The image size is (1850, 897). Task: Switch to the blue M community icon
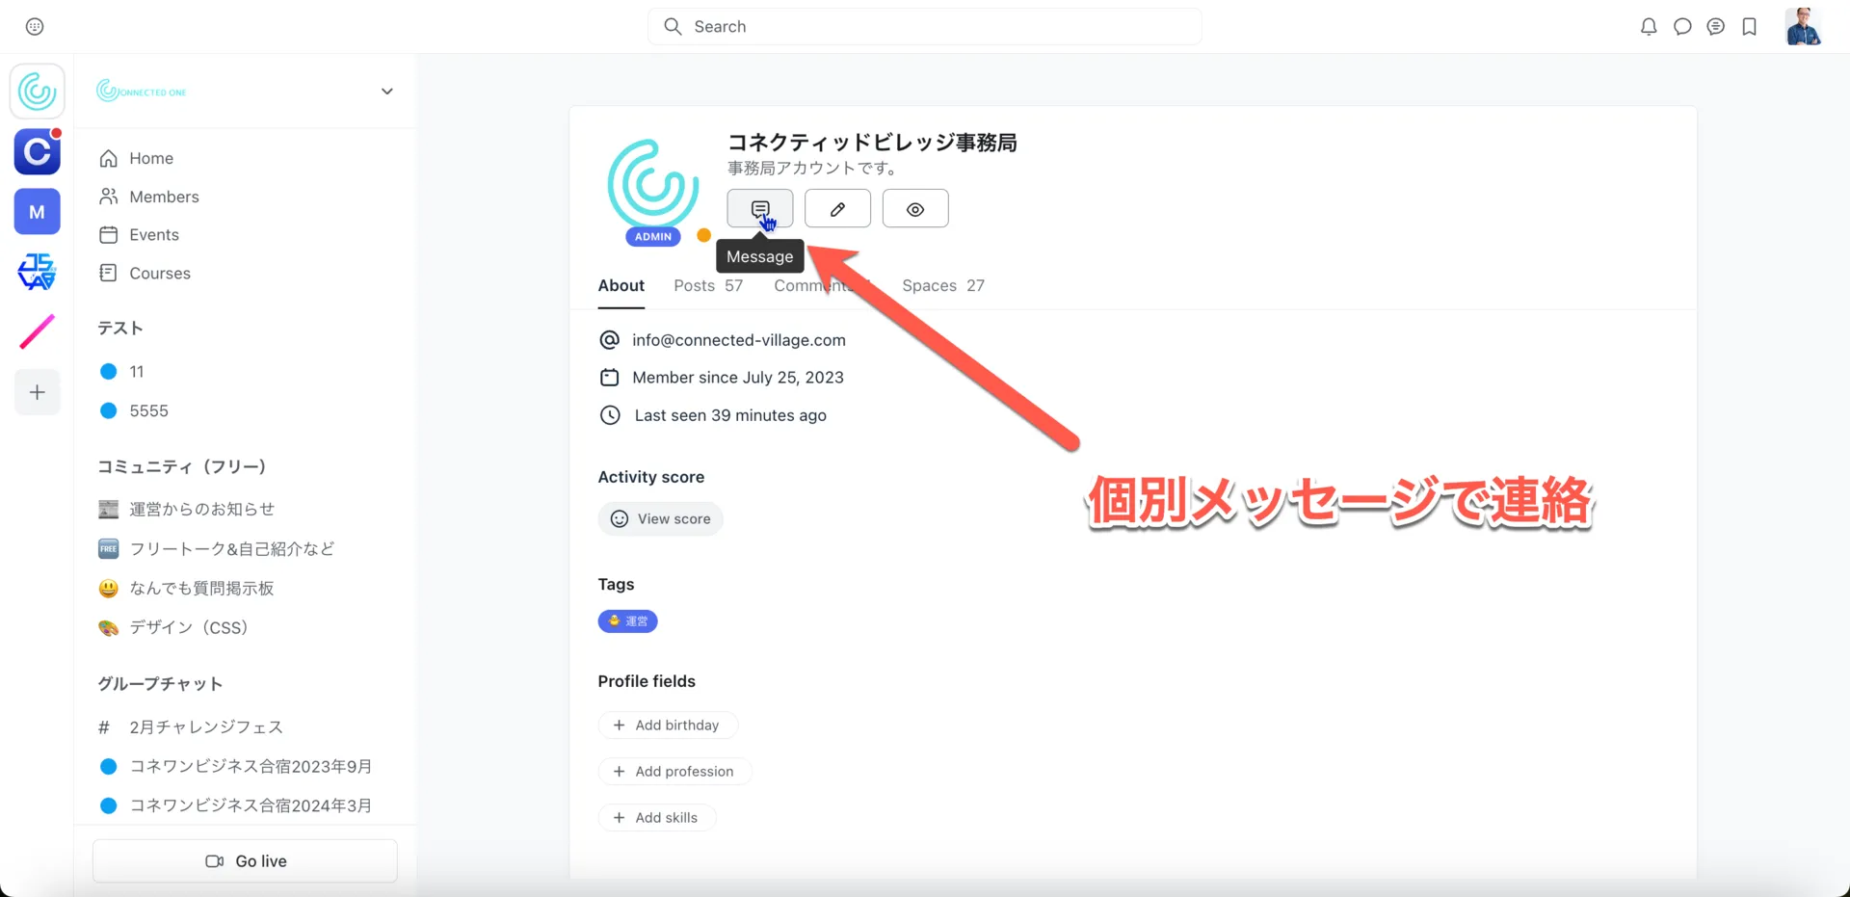tap(38, 212)
